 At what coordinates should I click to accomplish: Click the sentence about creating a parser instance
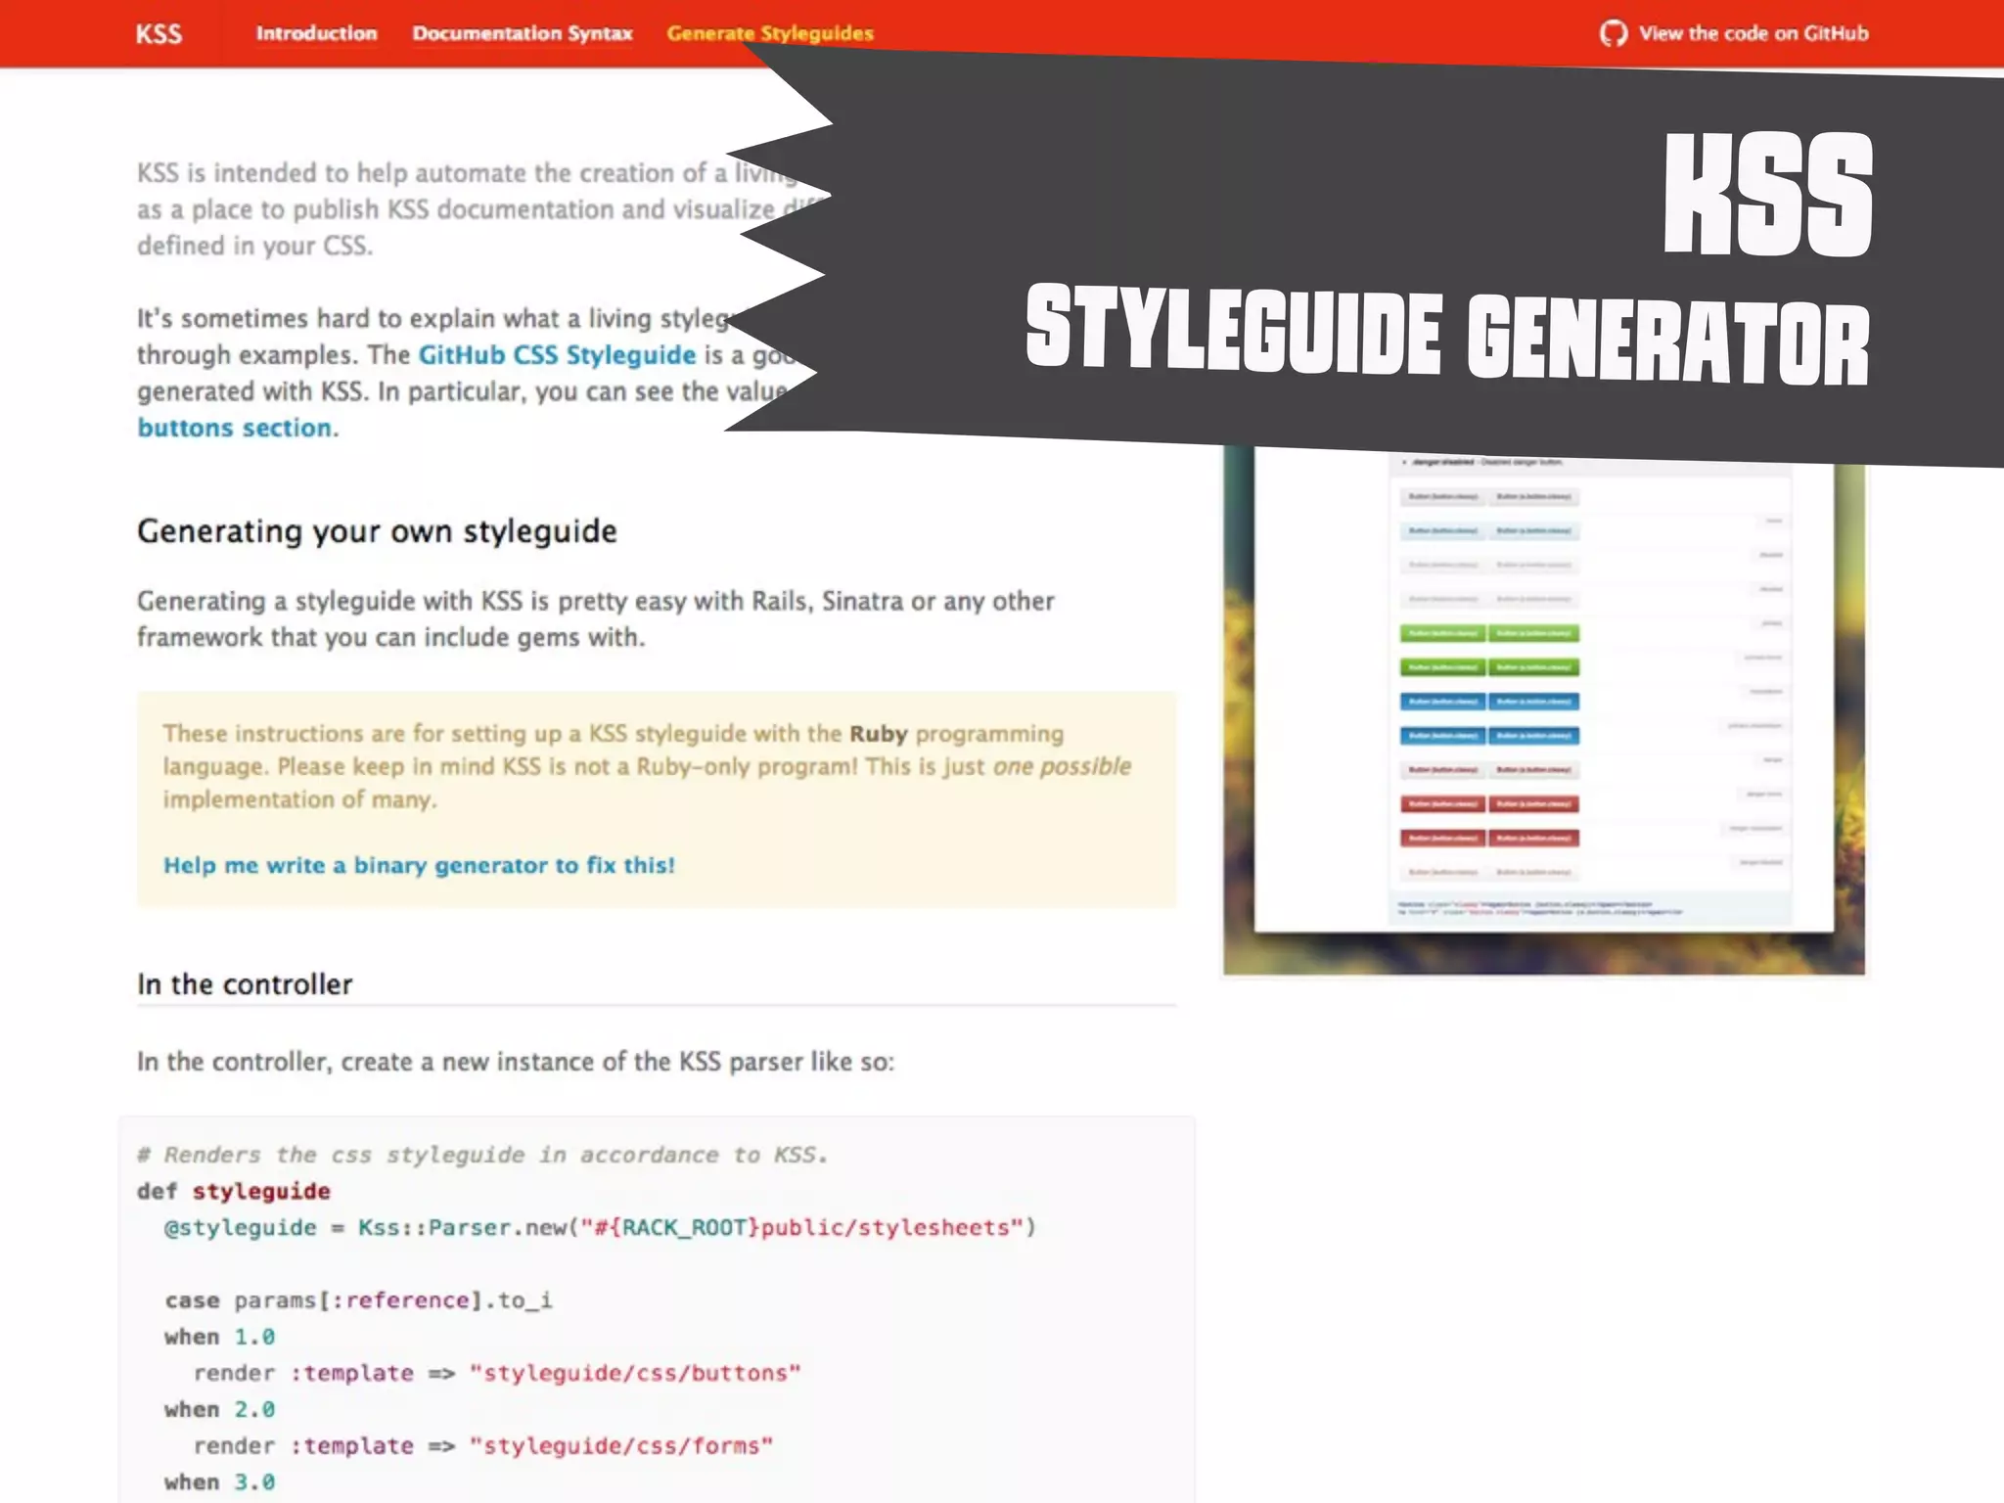pyautogui.click(x=516, y=1062)
